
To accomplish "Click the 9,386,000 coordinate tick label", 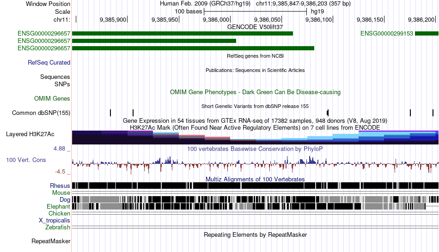I will (216, 19).
